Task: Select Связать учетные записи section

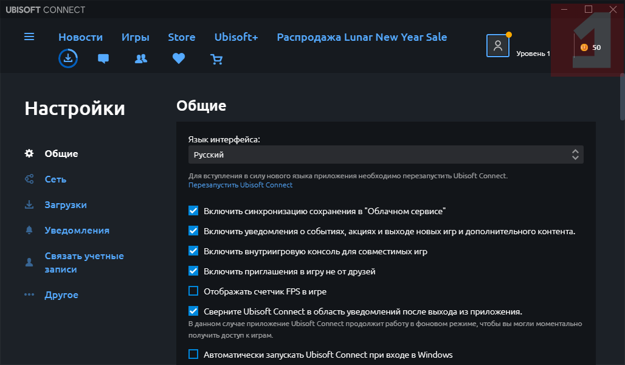Action: coord(84,262)
